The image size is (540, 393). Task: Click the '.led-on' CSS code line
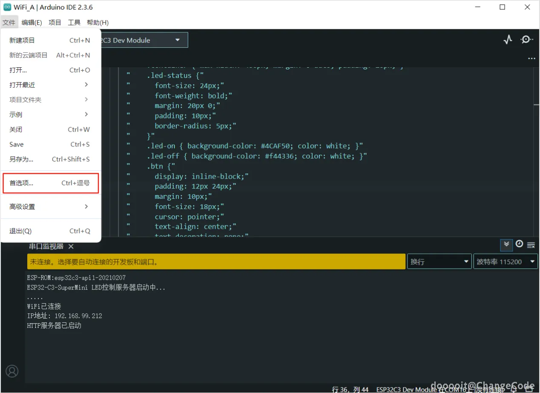(x=255, y=146)
